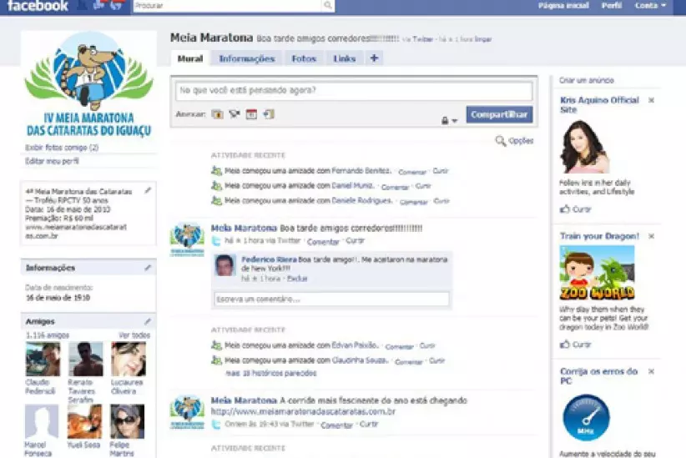Click the search magnifier icon in top bar
Viewport: 686px width, 458px height.
tap(328, 6)
